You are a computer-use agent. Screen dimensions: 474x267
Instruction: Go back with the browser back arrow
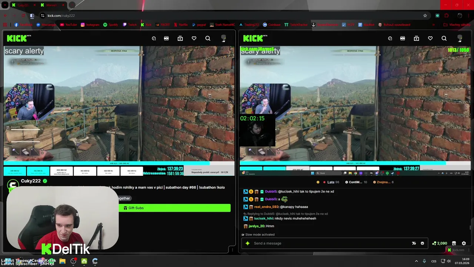coord(5,16)
